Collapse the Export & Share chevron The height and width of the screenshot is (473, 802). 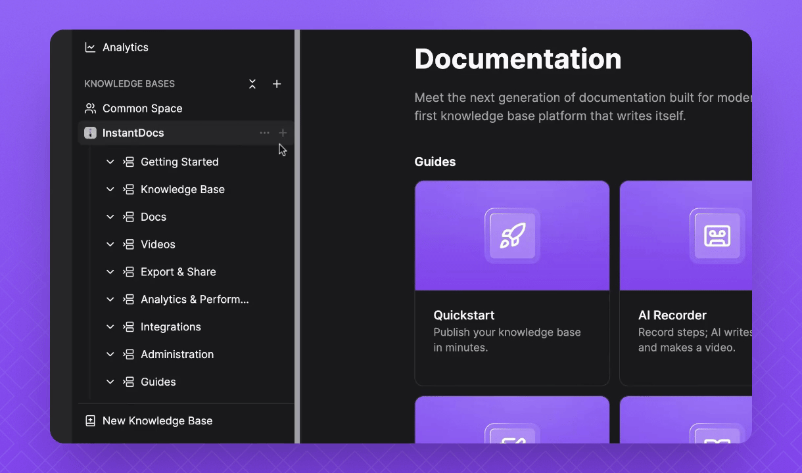point(110,272)
